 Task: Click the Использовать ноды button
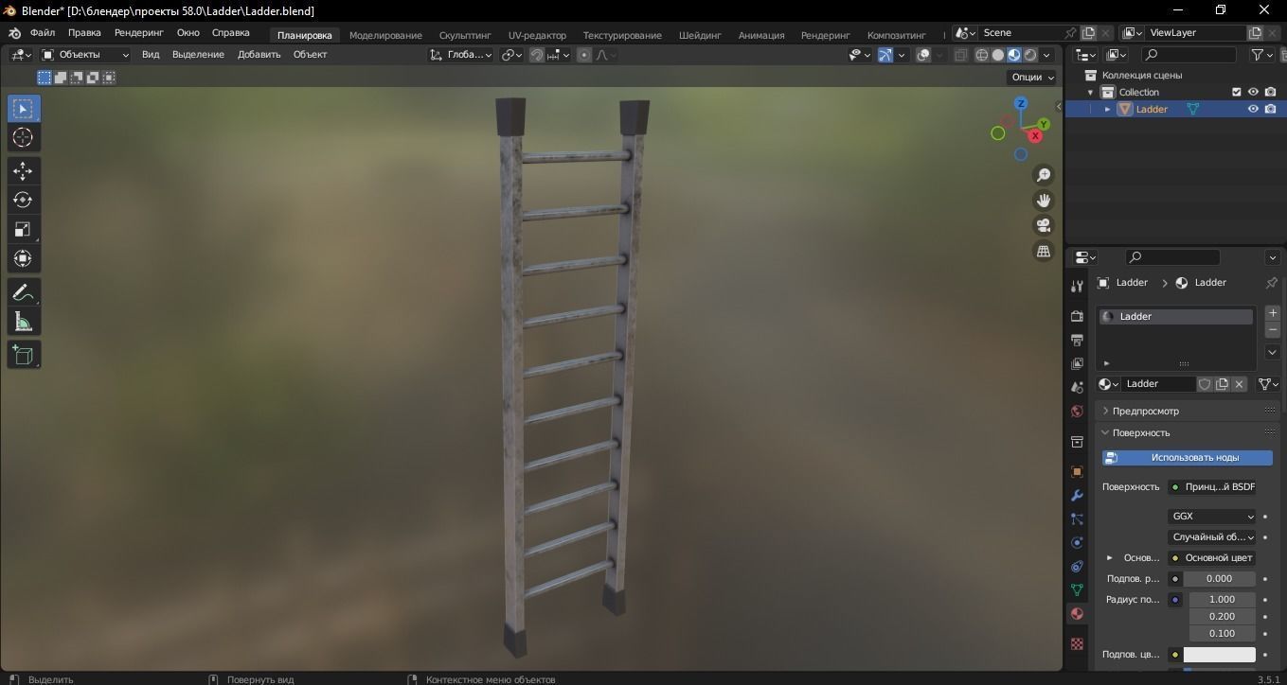point(1187,457)
